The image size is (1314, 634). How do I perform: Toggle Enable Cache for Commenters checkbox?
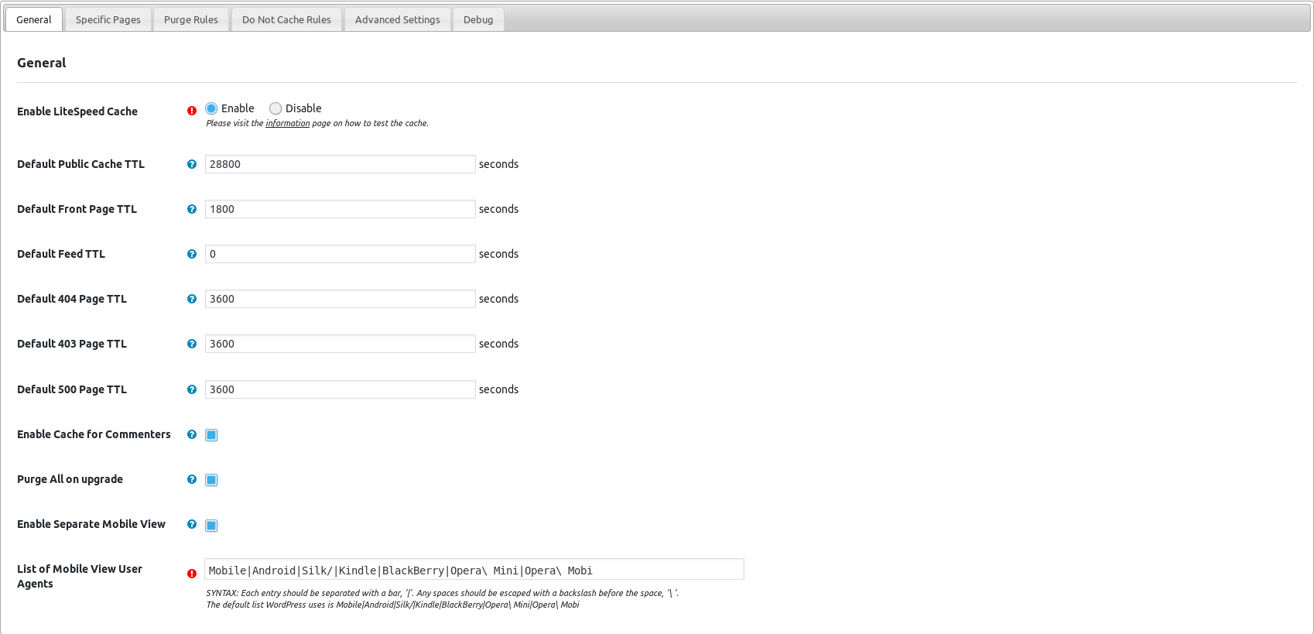[x=211, y=435]
